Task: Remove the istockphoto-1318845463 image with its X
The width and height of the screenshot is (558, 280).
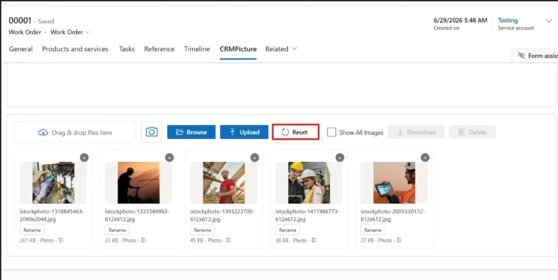Action: [84, 157]
